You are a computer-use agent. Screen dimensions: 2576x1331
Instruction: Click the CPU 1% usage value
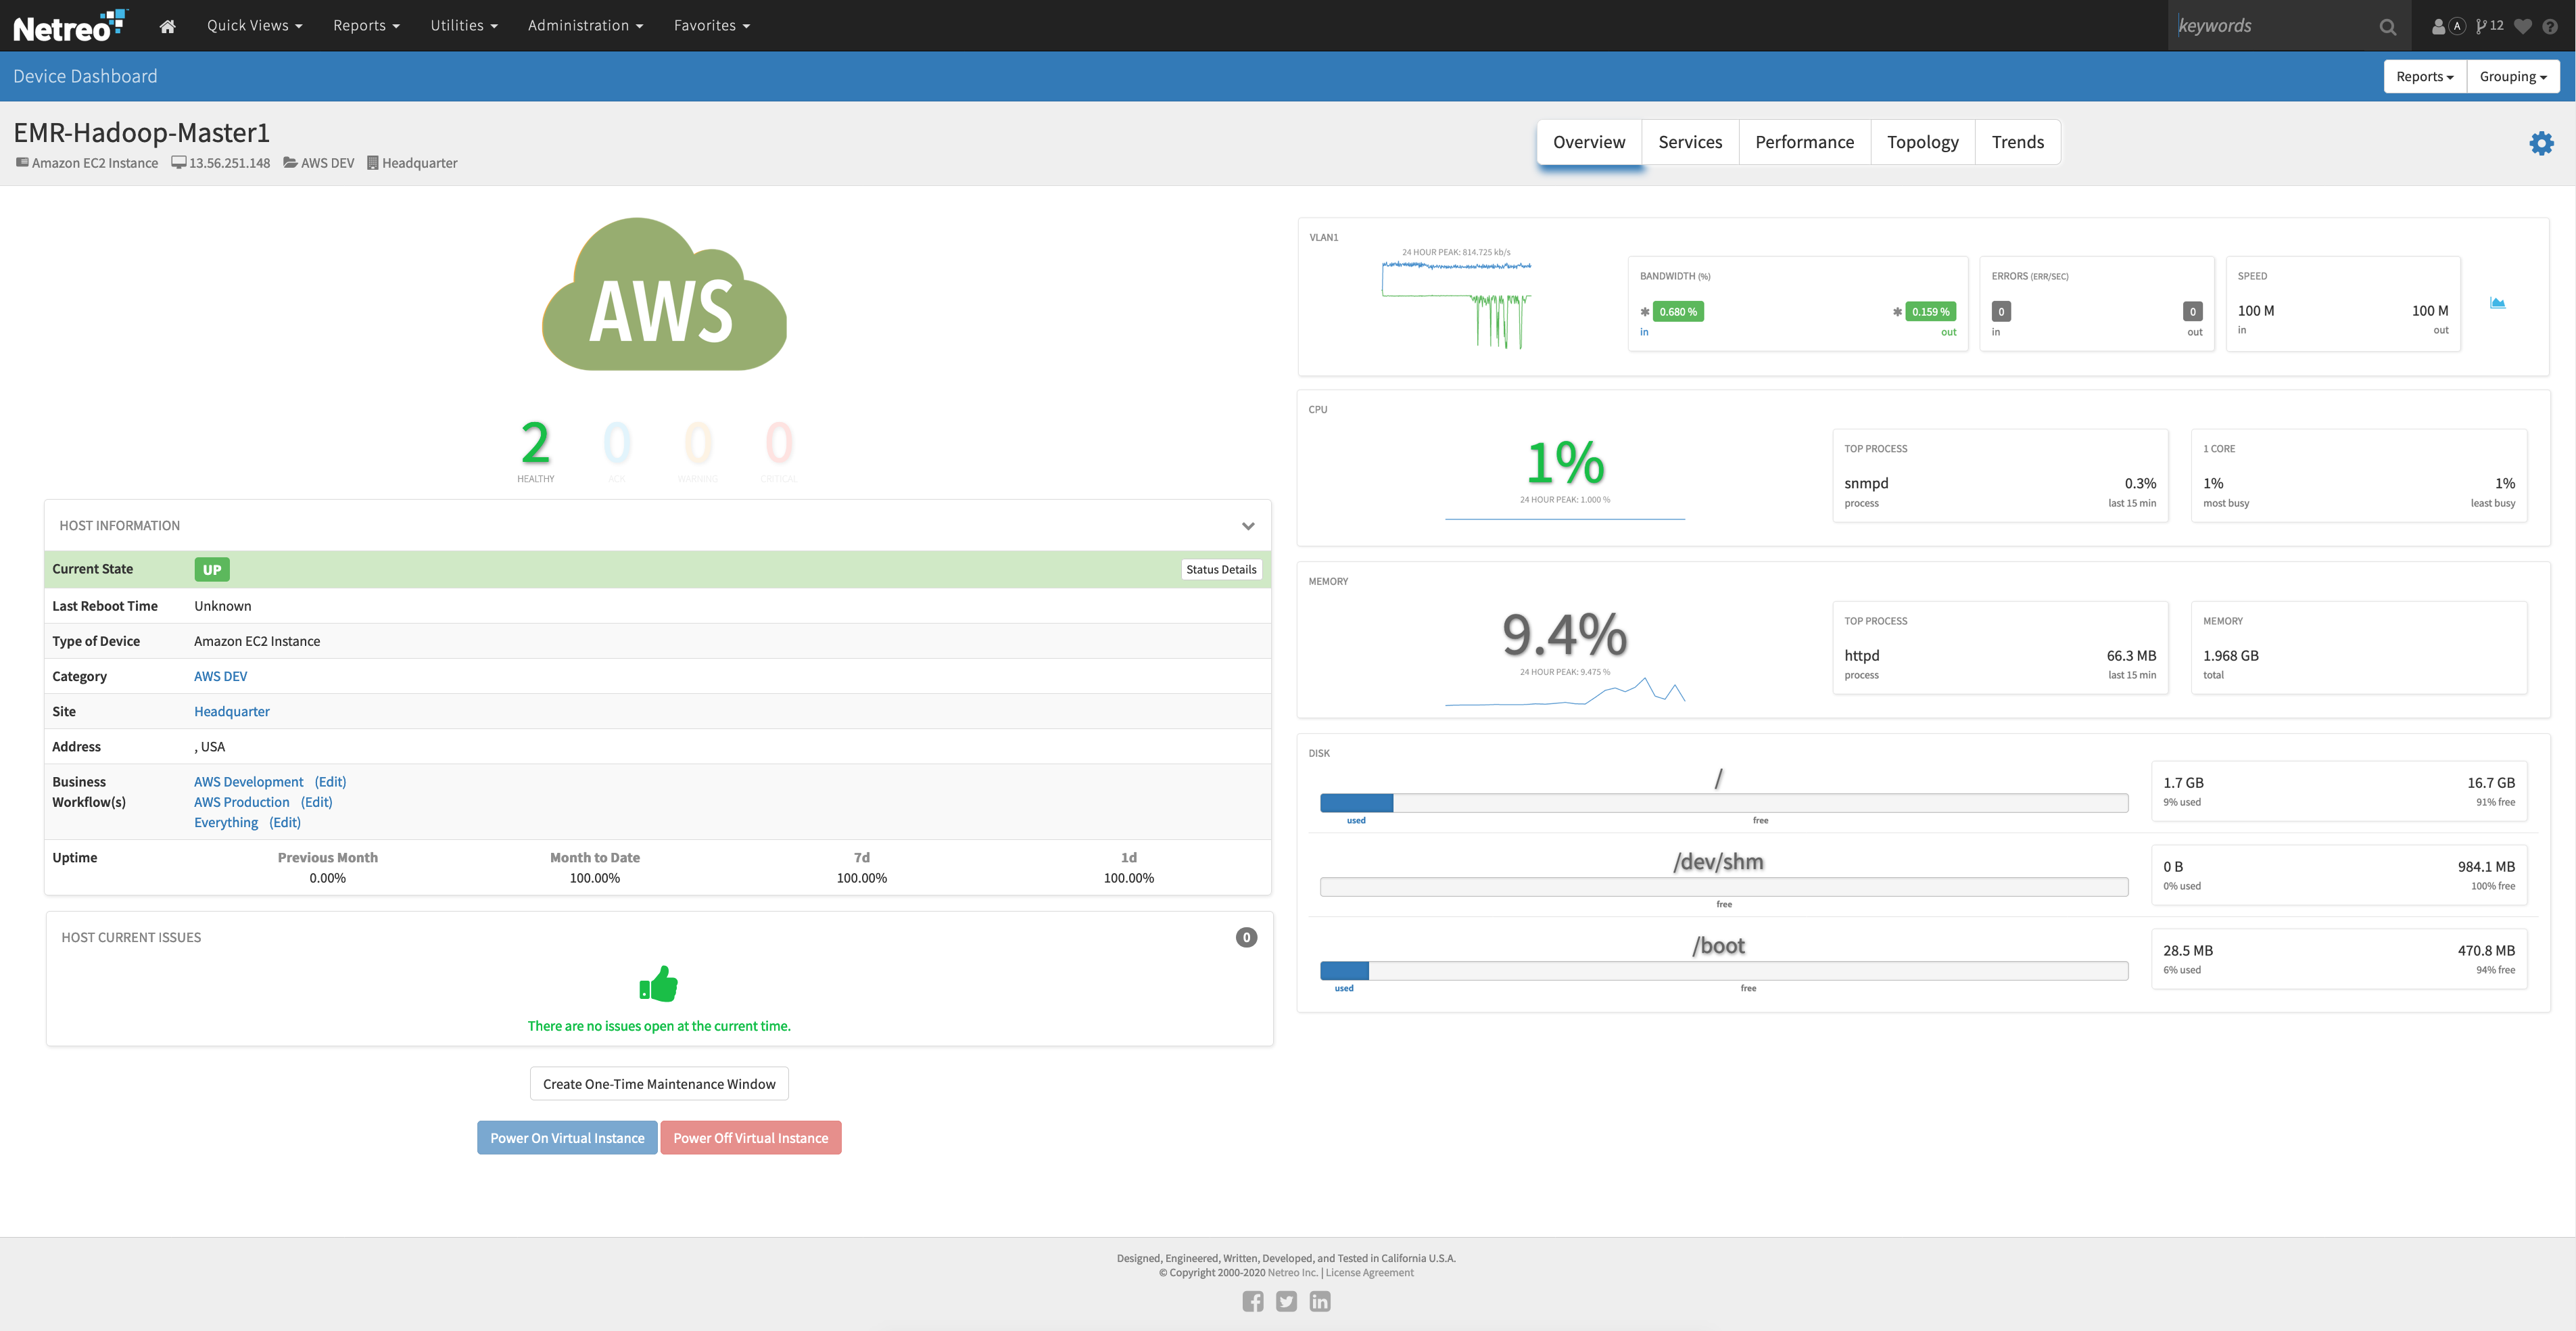(1565, 463)
